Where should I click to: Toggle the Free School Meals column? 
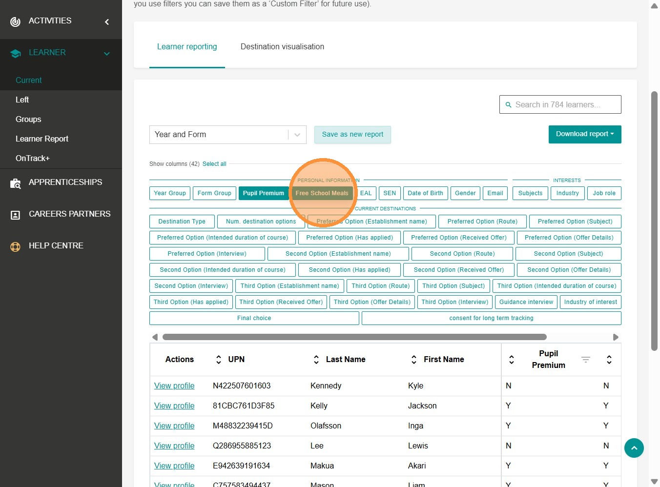pyautogui.click(x=322, y=193)
